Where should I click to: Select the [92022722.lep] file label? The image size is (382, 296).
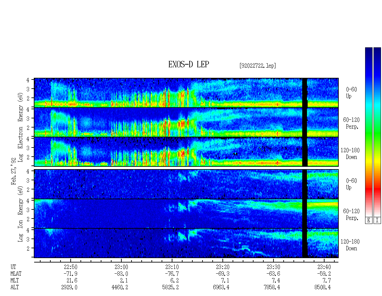(258, 66)
